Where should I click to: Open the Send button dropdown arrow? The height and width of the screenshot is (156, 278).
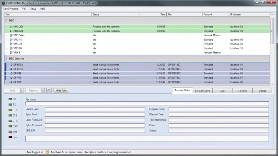(x=22, y=90)
